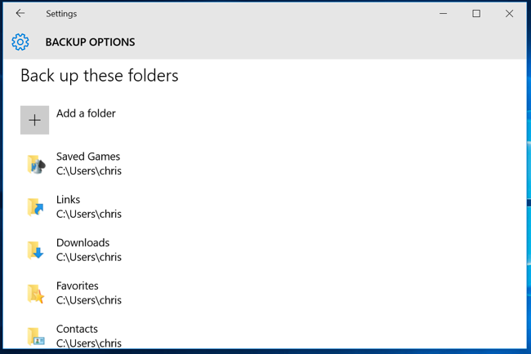Screen dimensions: 531x354
Task: Click the plus icon to add folder
Action: click(34, 120)
